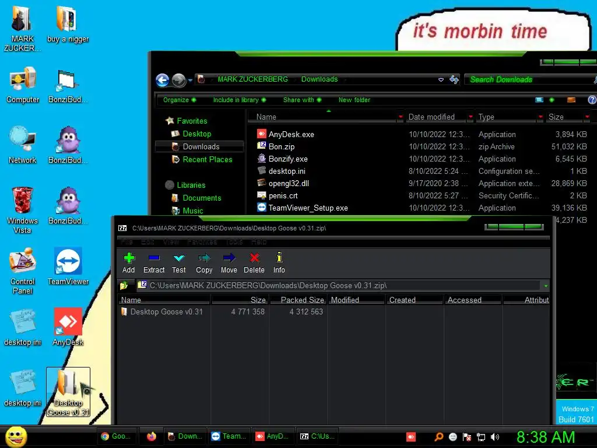Image resolution: width=597 pixels, height=448 pixels.
Task: Open the File menu in 7-Zip
Action: pyautogui.click(x=127, y=242)
